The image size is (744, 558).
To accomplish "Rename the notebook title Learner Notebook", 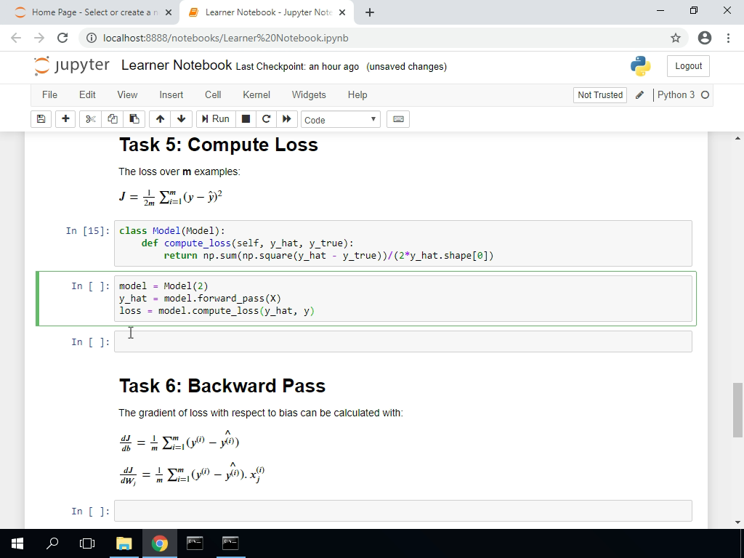I will [x=177, y=65].
